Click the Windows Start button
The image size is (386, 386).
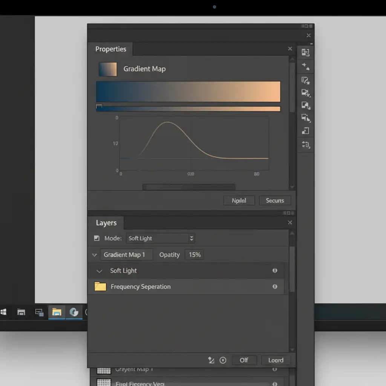click(x=4, y=312)
